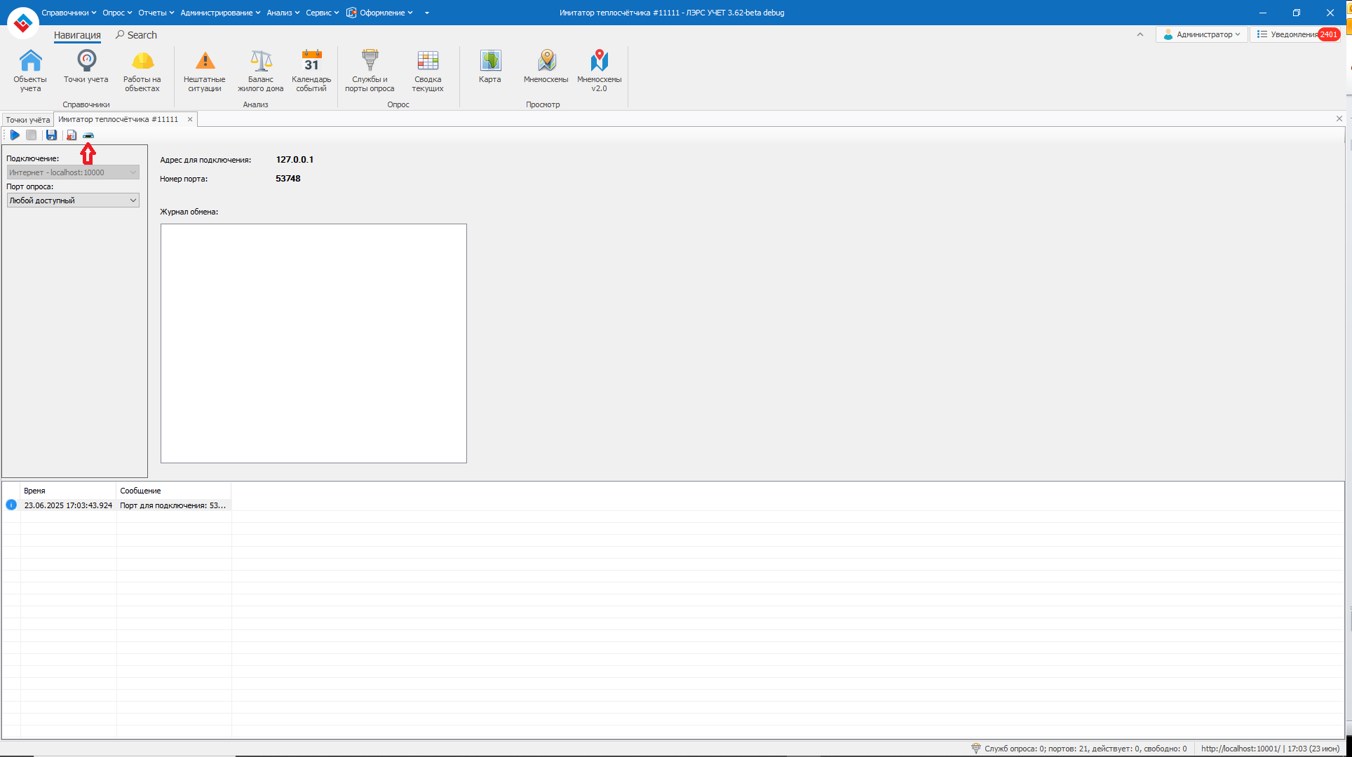
Task: Click the blue floppy save icon
Action: point(51,135)
